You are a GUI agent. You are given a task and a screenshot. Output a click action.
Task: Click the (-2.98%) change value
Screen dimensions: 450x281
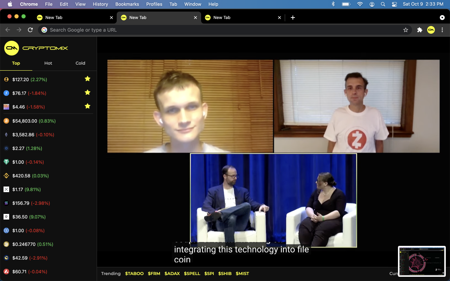pyautogui.click(x=40, y=203)
